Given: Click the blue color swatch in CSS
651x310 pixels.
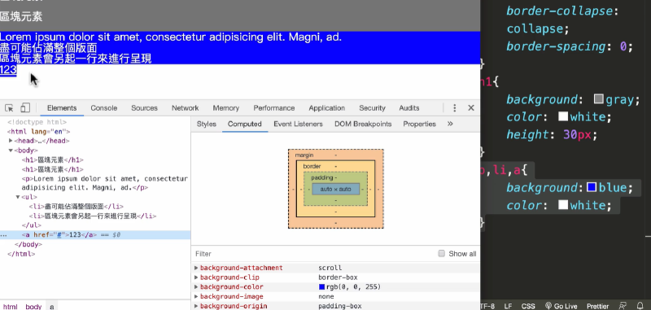Looking at the screenshot, I should (592, 188).
